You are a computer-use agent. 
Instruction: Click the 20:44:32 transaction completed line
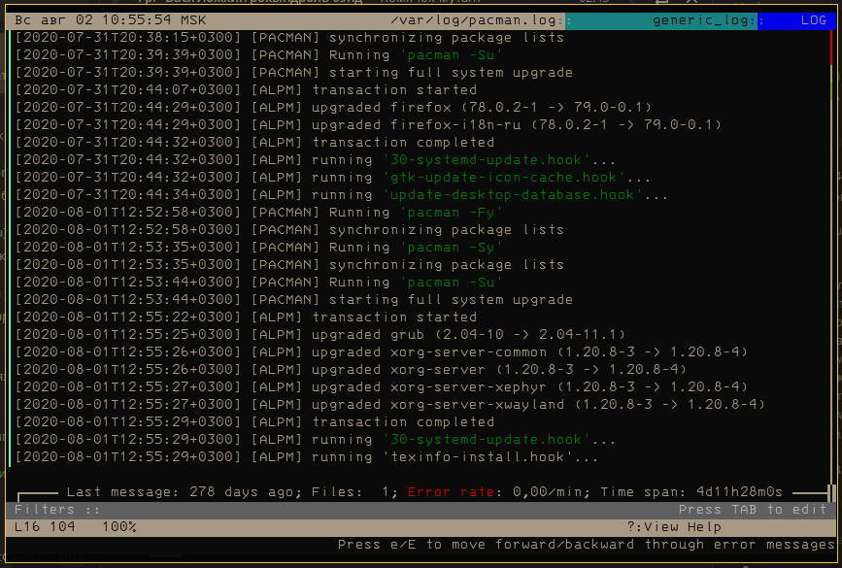(x=254, y=143)
